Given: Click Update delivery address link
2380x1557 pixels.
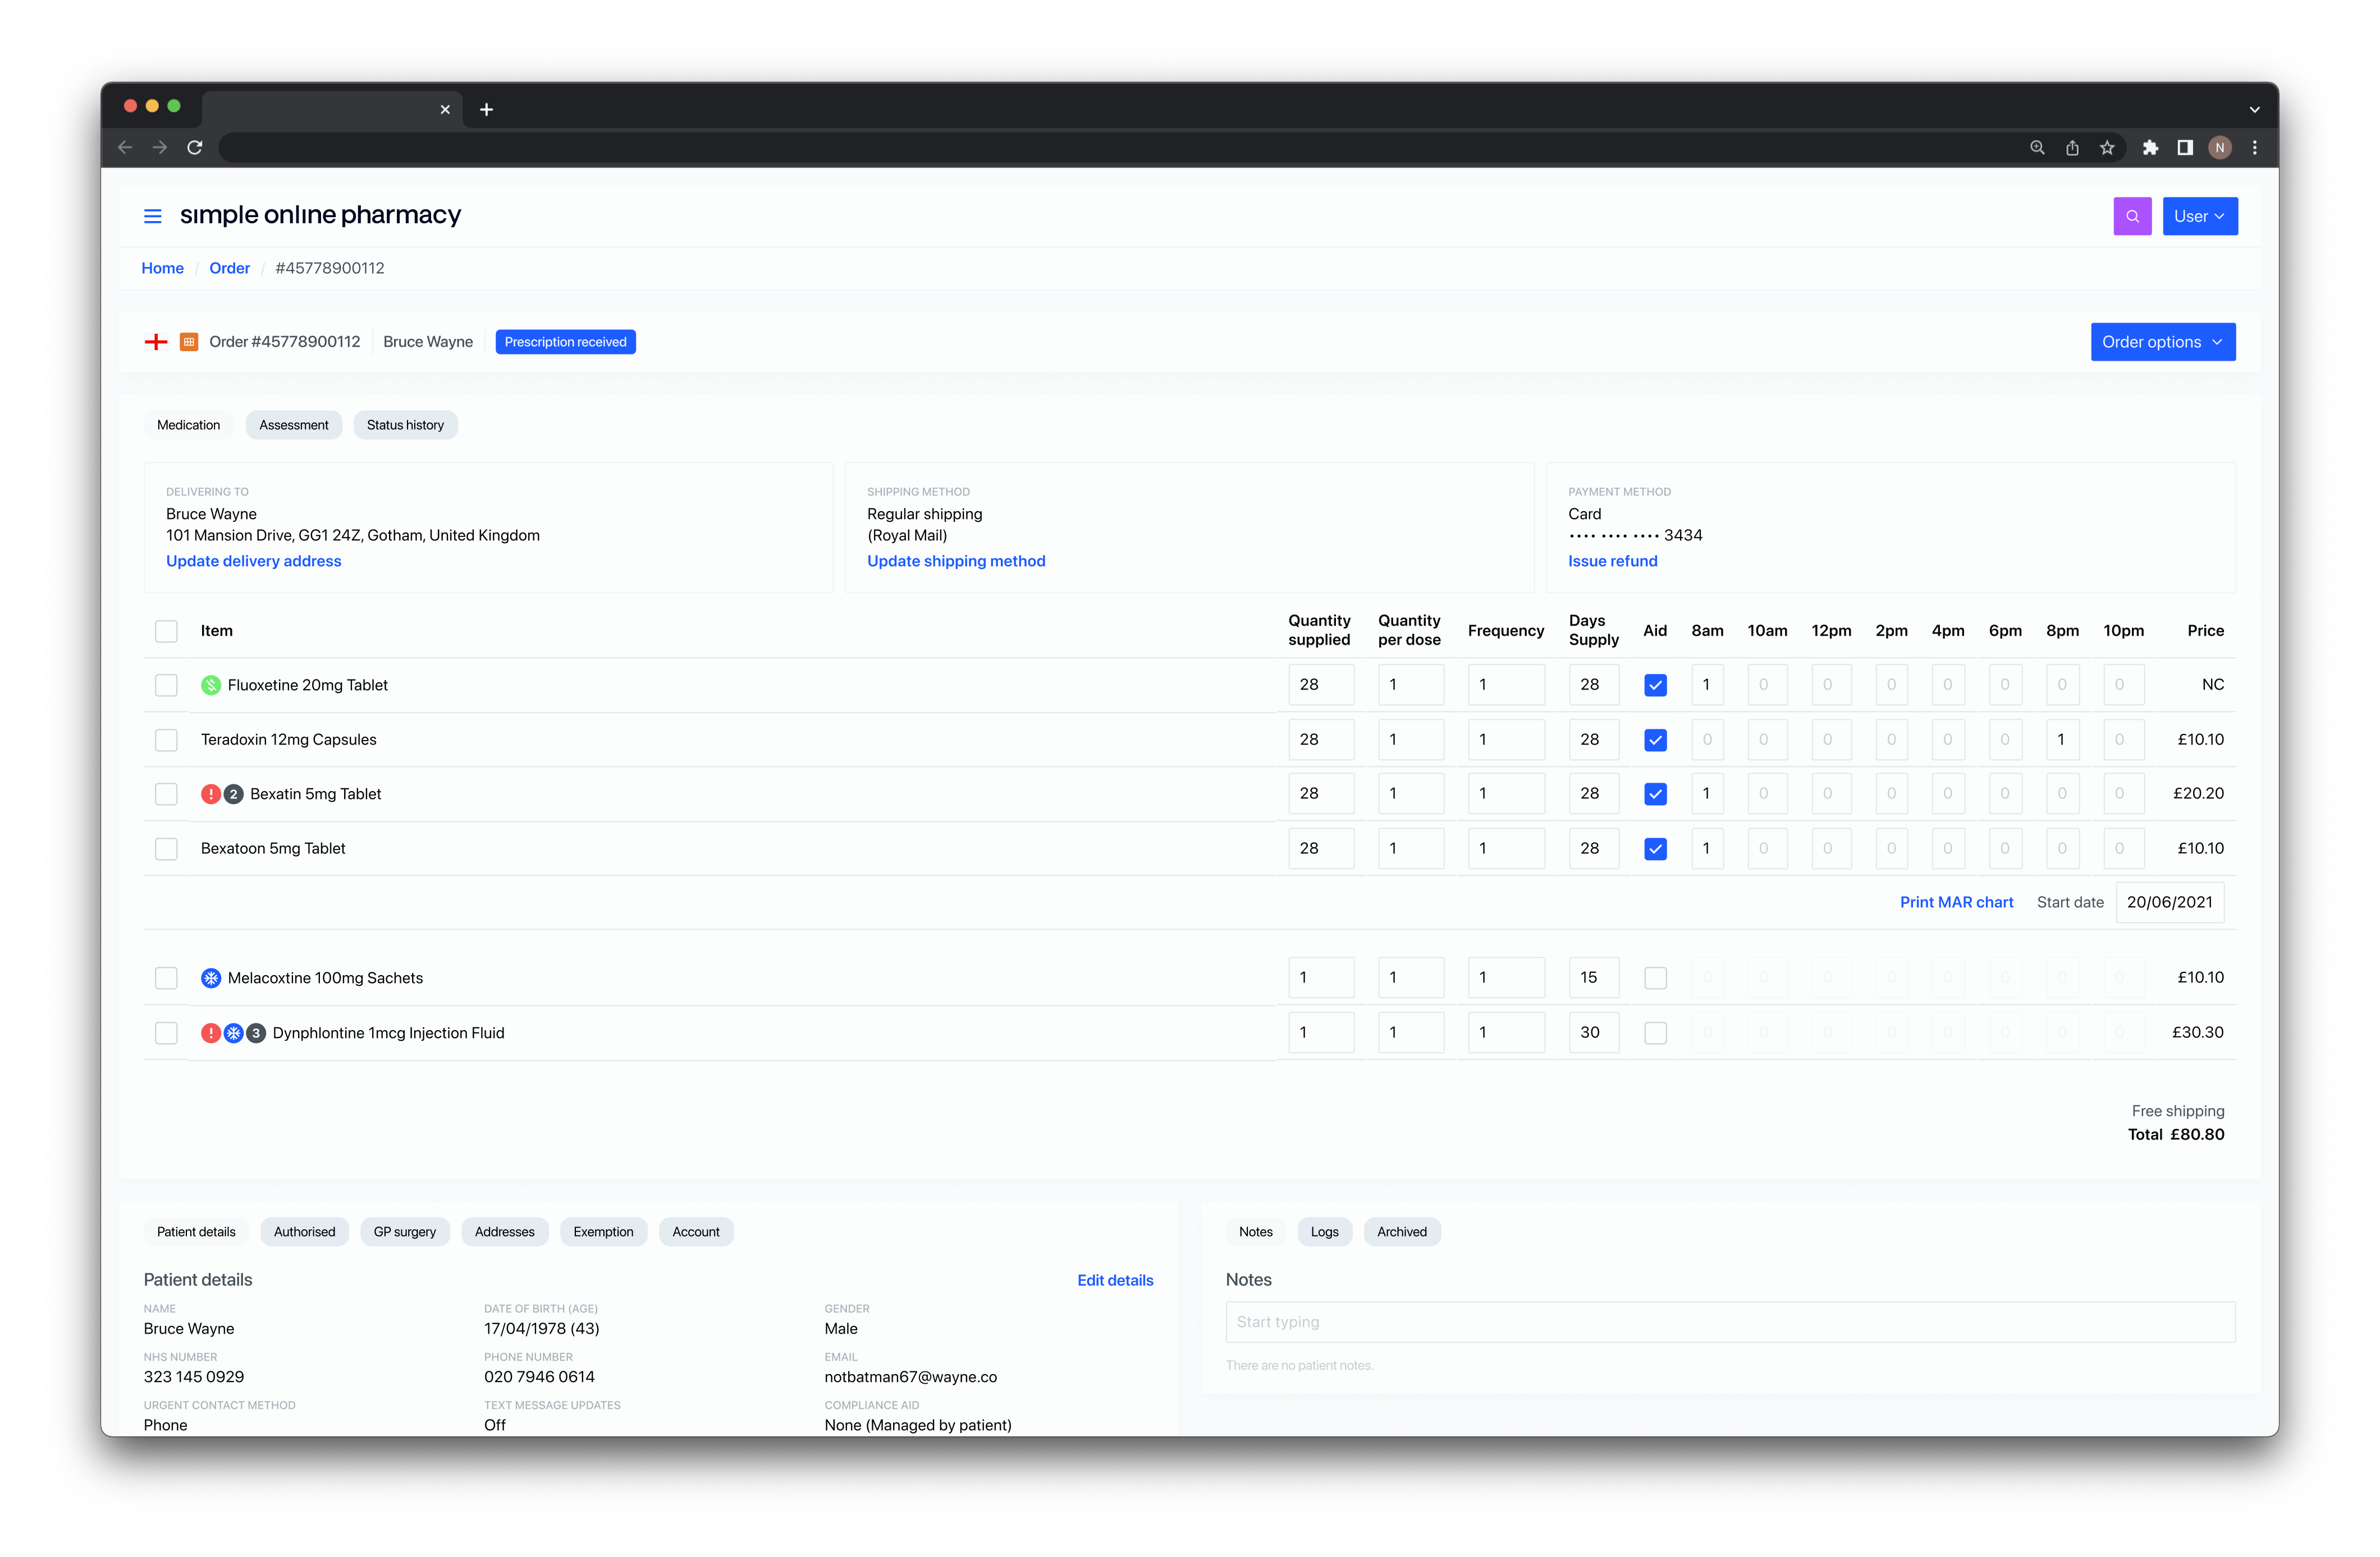Looking at the screenshot, I should [254, 561].
